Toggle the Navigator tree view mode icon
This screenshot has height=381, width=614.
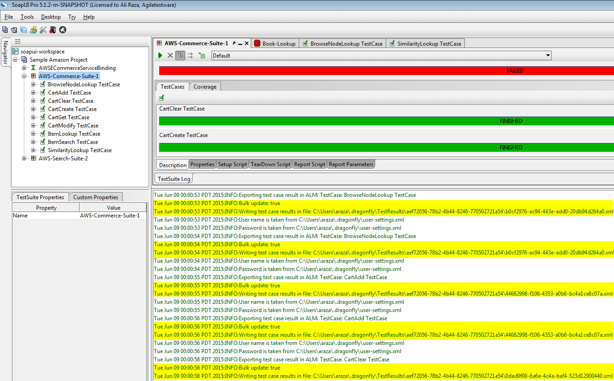17,41
